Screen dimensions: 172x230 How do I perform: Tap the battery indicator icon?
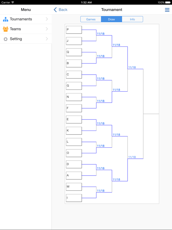coord(168,2)
